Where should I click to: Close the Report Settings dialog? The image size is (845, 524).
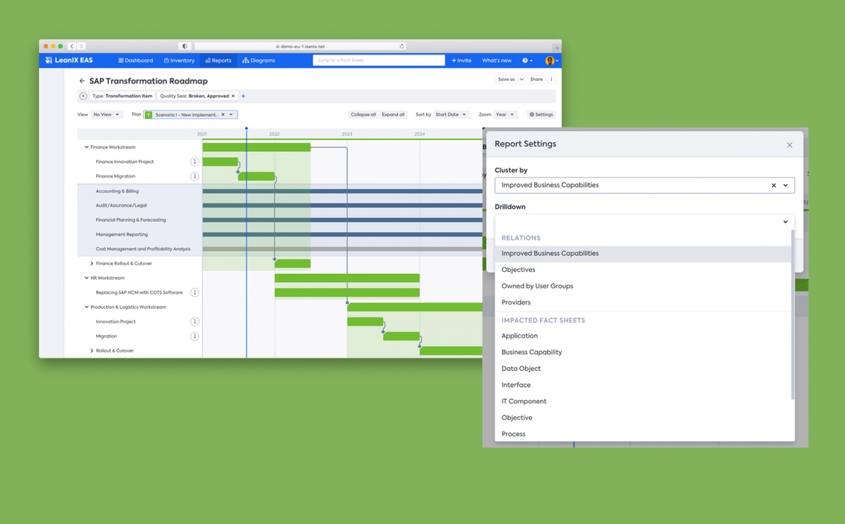[x=789, y=145]
